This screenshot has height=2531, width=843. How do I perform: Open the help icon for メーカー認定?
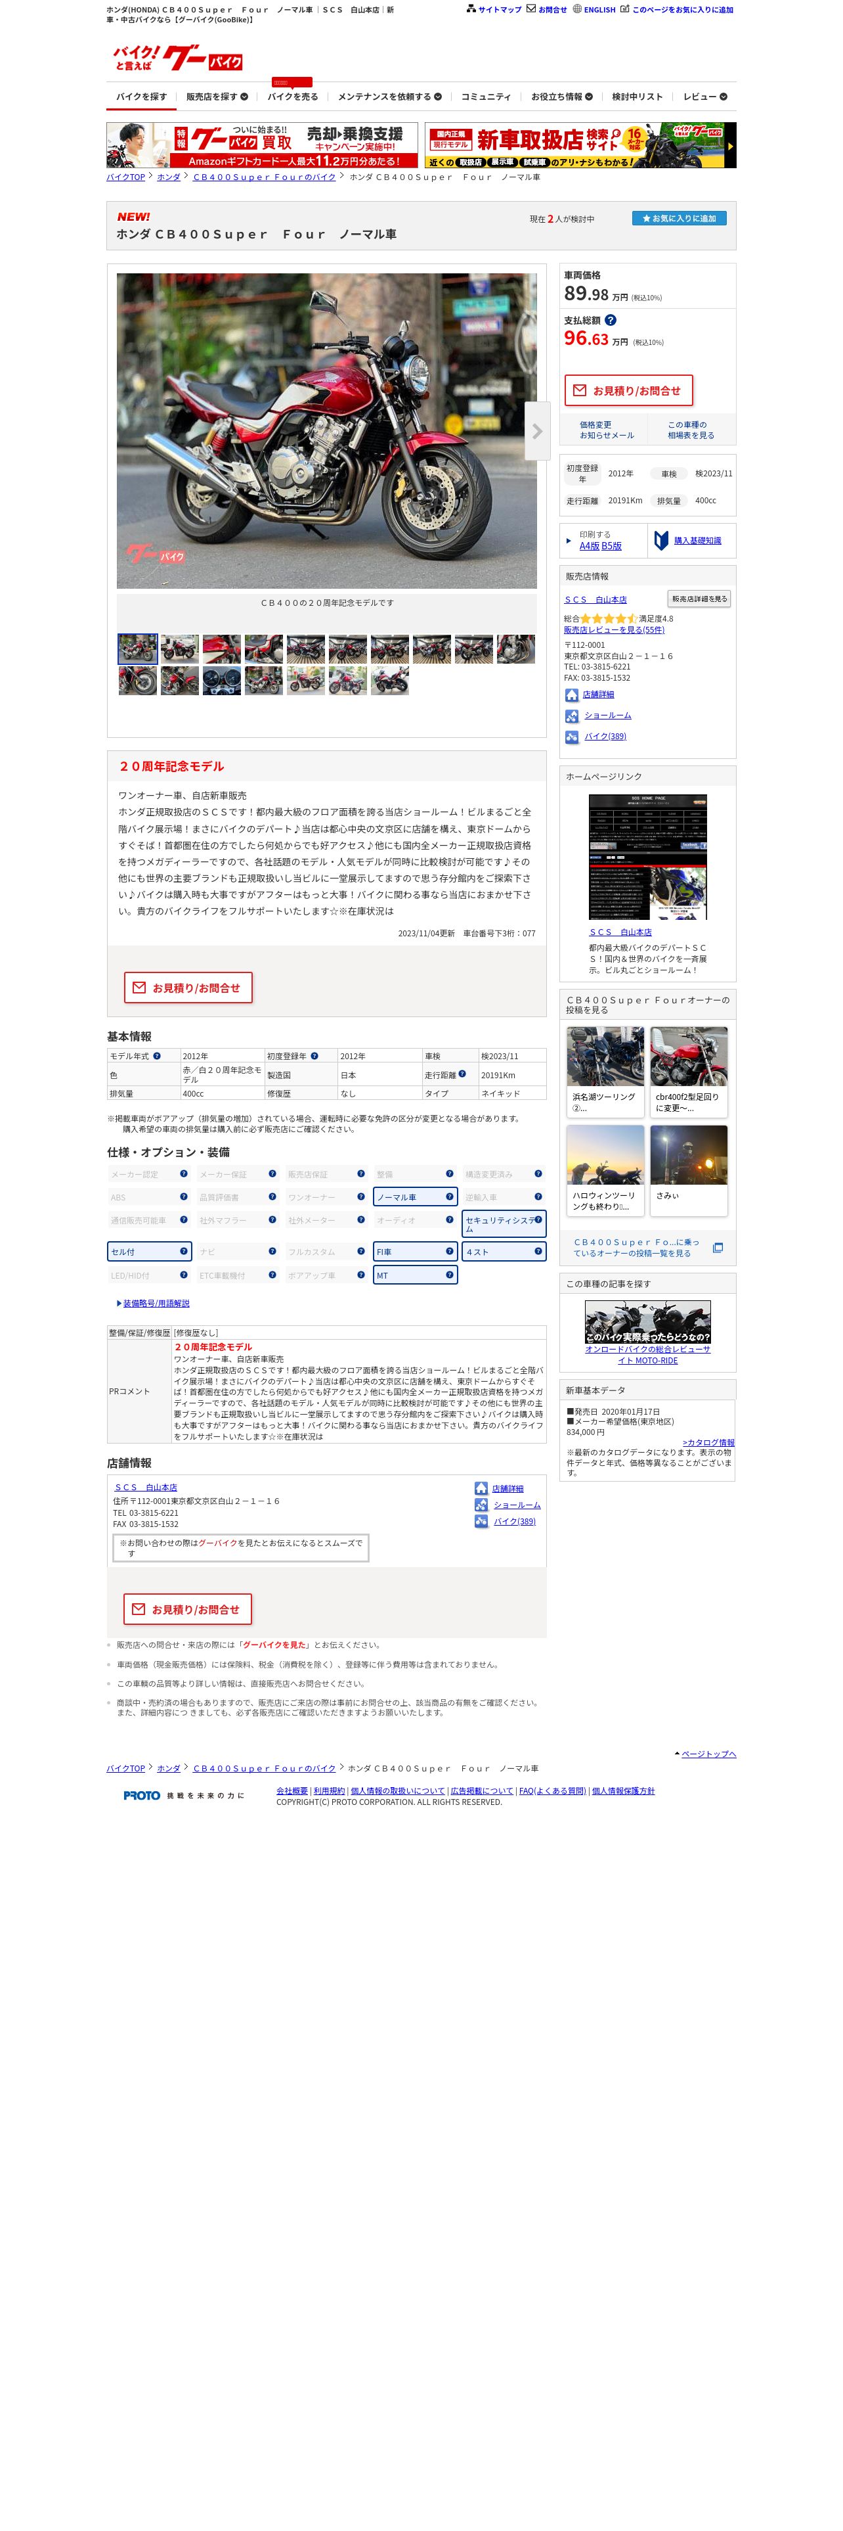point(184,1173)
